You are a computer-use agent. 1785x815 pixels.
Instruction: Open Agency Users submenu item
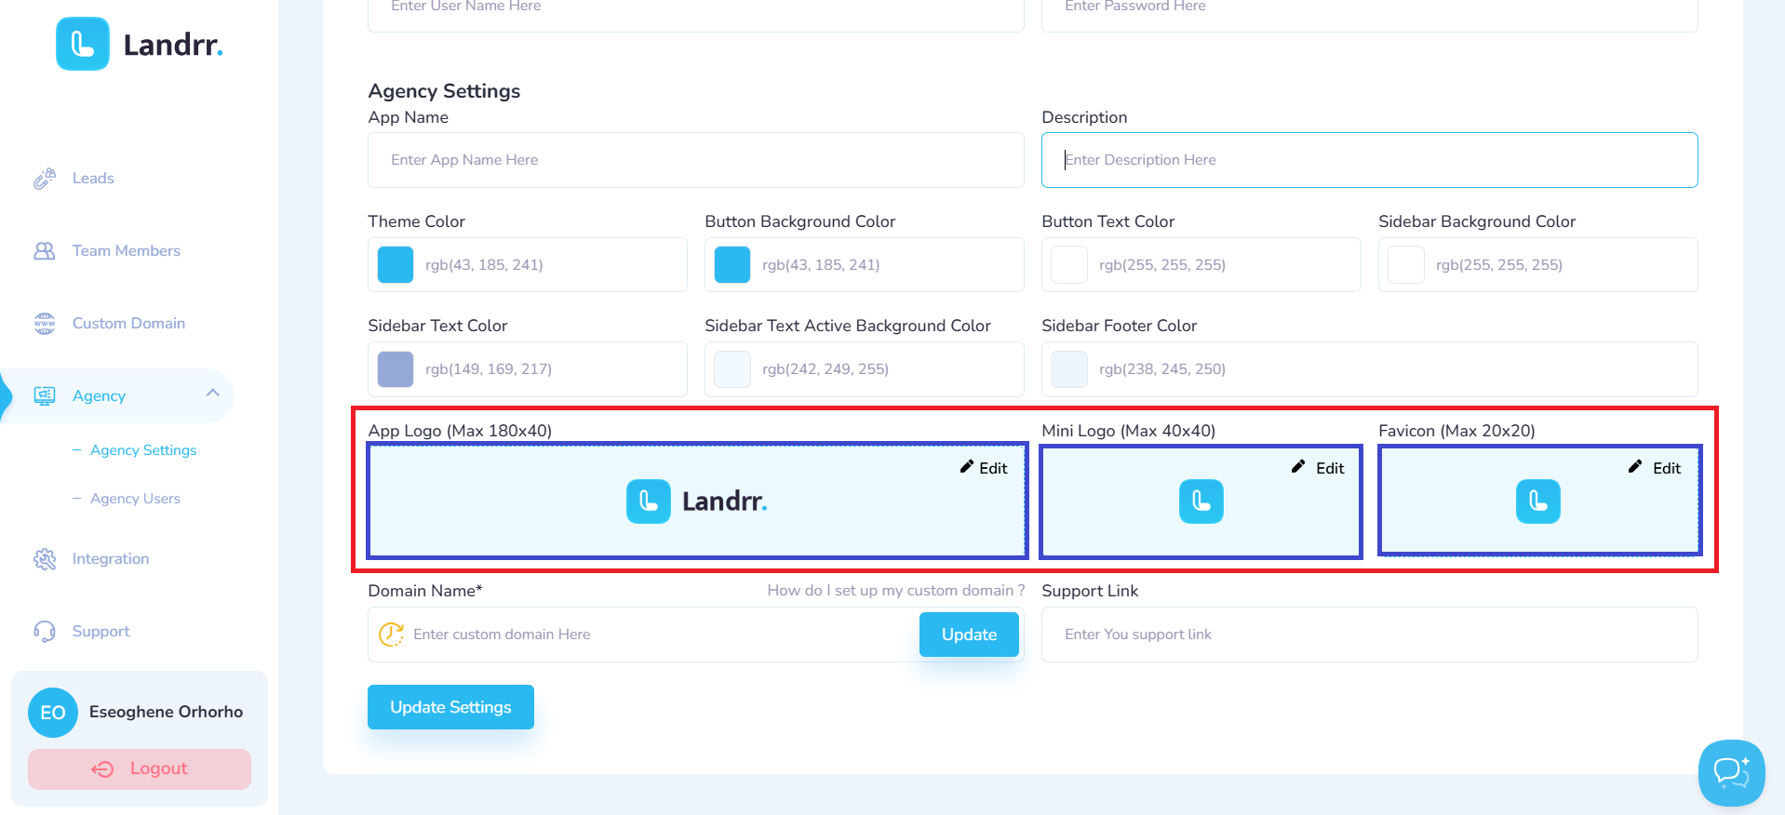135,499
